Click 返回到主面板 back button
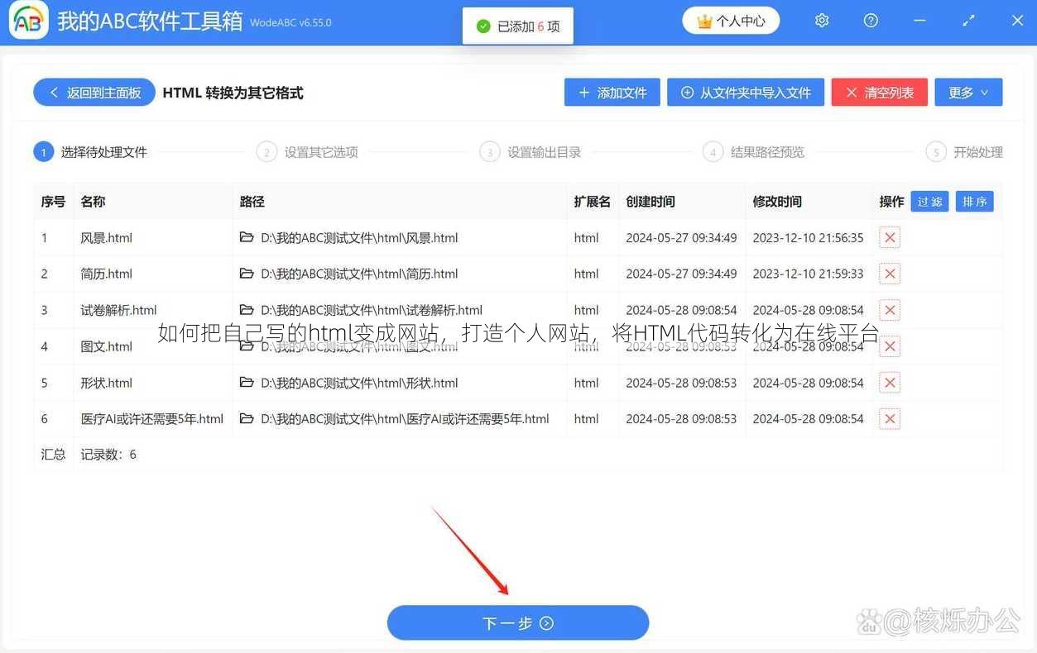 click(x=94, y=93)
